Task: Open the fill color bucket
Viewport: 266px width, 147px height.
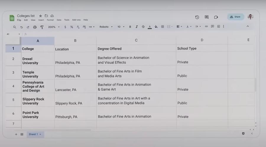Action: click(156, 27)
